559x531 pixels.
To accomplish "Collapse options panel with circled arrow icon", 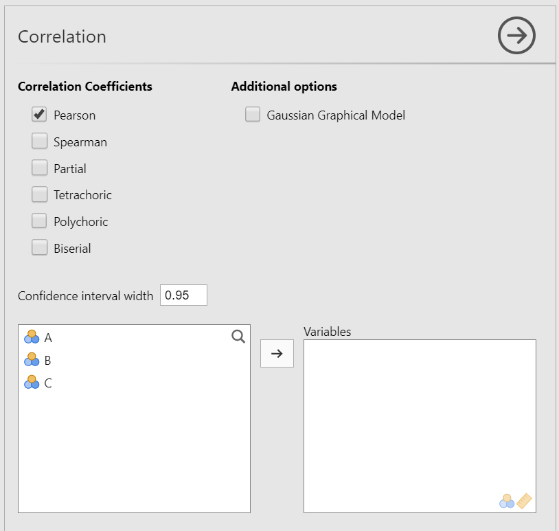I will (x=516, y=35).
